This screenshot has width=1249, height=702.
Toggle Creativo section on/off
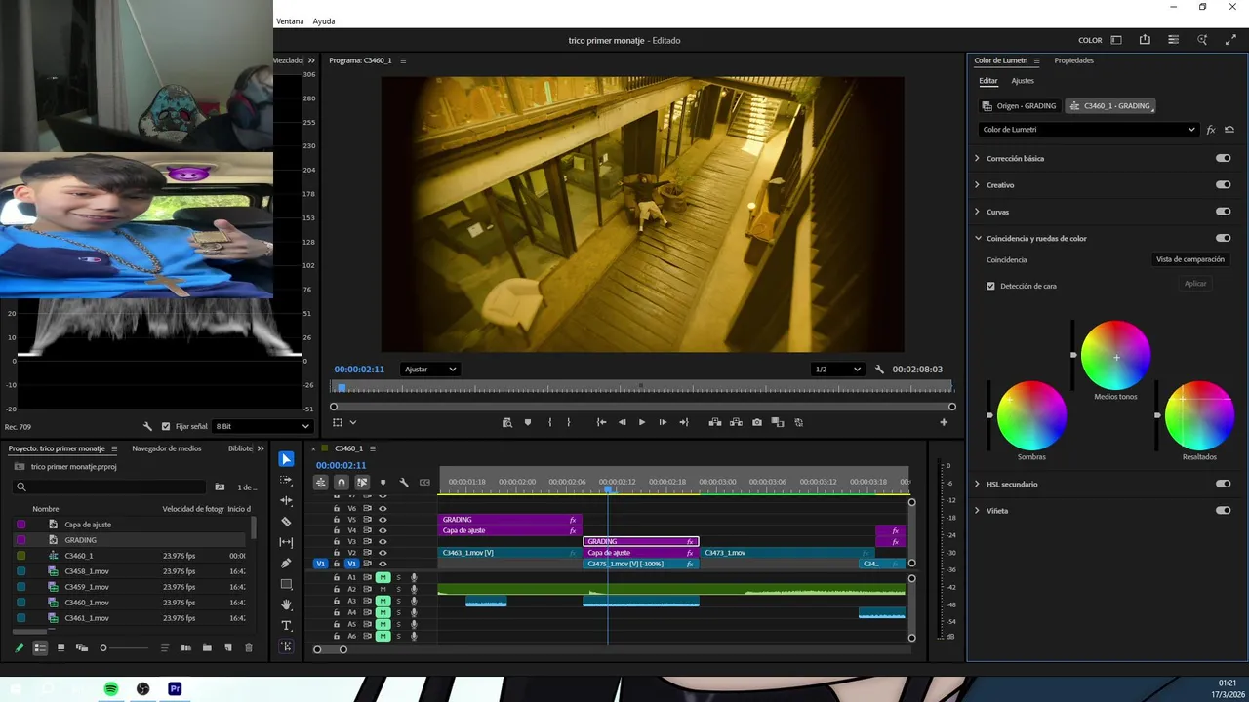(x=1223, y=184)
